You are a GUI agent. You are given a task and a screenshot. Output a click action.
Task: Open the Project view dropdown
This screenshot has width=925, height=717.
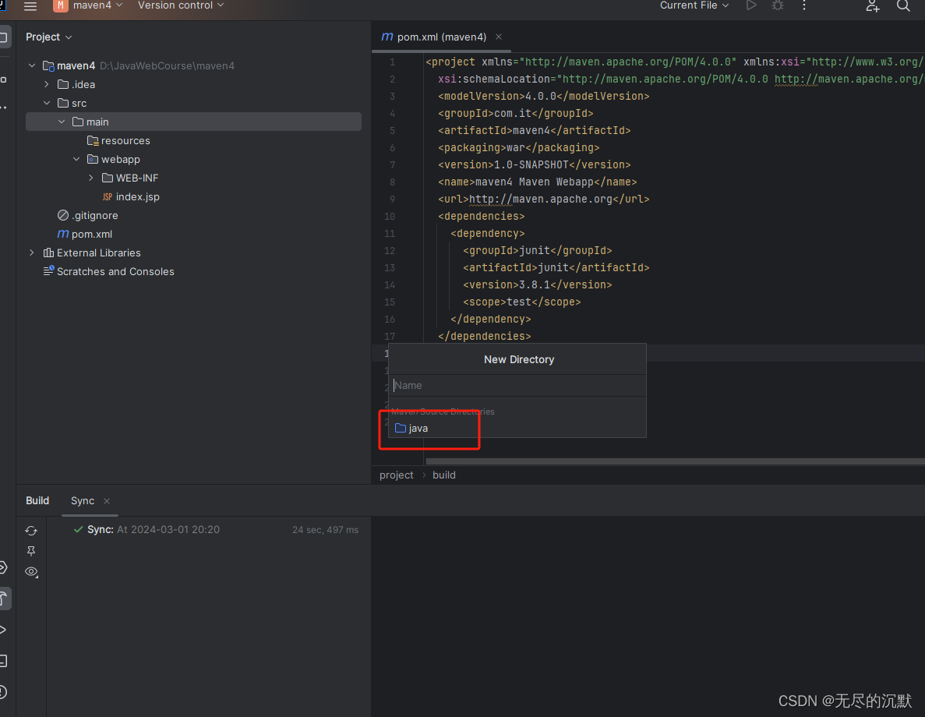[48, 37]
